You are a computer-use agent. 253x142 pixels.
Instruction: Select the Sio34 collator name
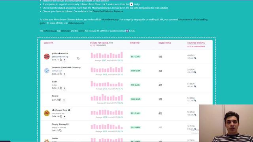pos(55,82)
